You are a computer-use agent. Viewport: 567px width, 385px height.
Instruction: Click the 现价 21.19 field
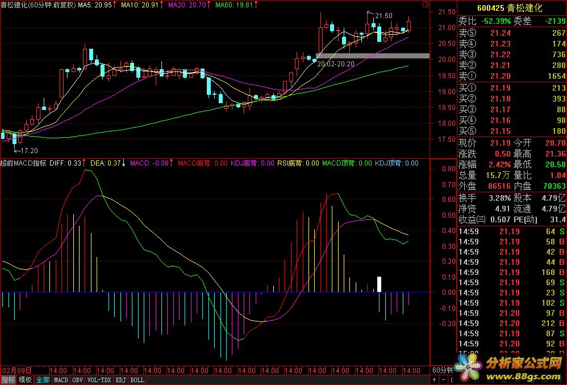click(485, 143)
